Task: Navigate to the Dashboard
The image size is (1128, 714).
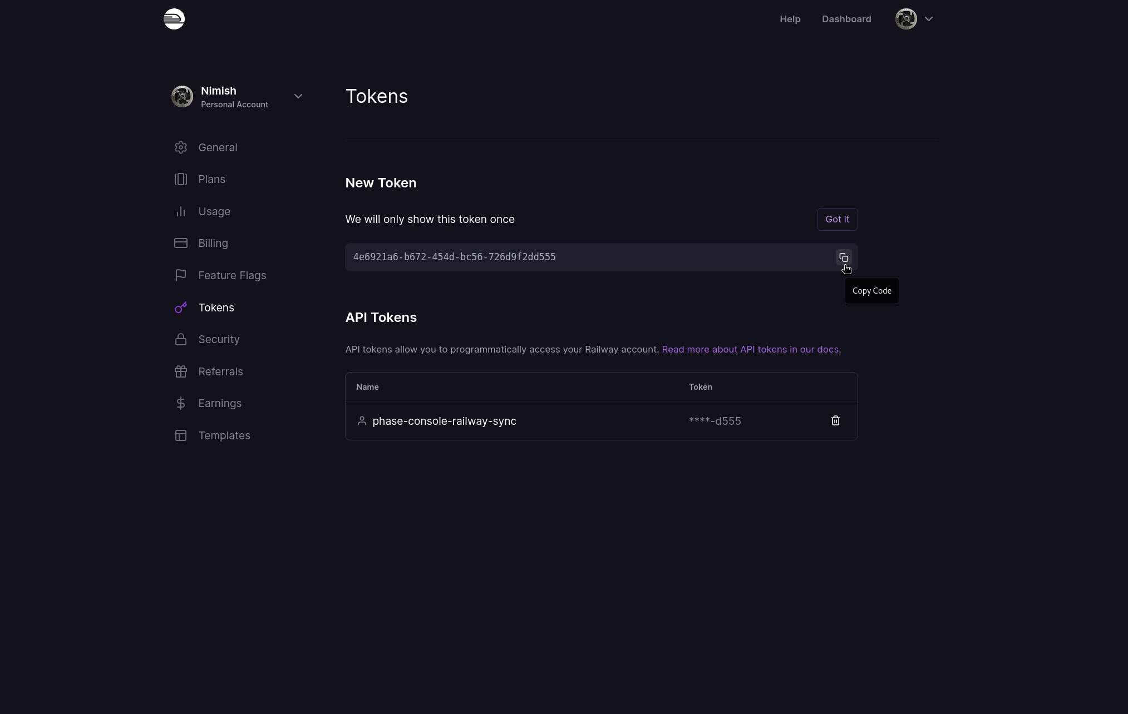Action: pyautogui.click(x=846, y=19)
